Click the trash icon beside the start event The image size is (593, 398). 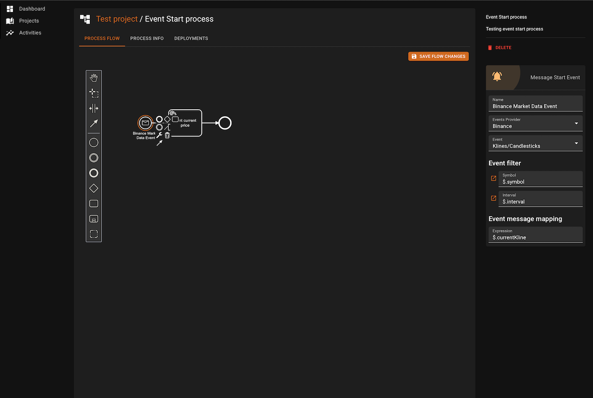[167, 135]
